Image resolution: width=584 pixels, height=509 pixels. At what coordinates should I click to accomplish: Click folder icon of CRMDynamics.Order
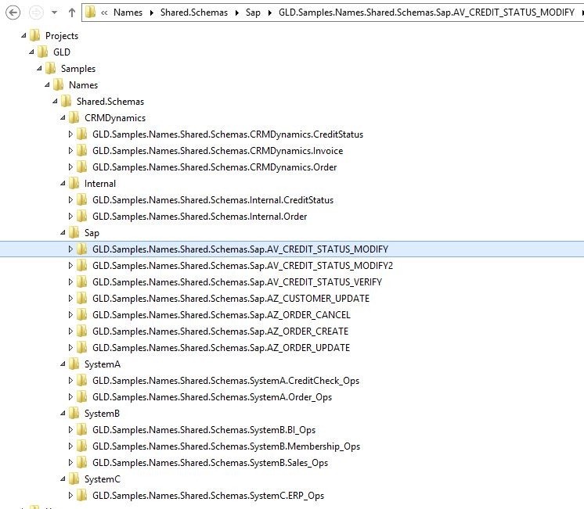pos(82,167)
